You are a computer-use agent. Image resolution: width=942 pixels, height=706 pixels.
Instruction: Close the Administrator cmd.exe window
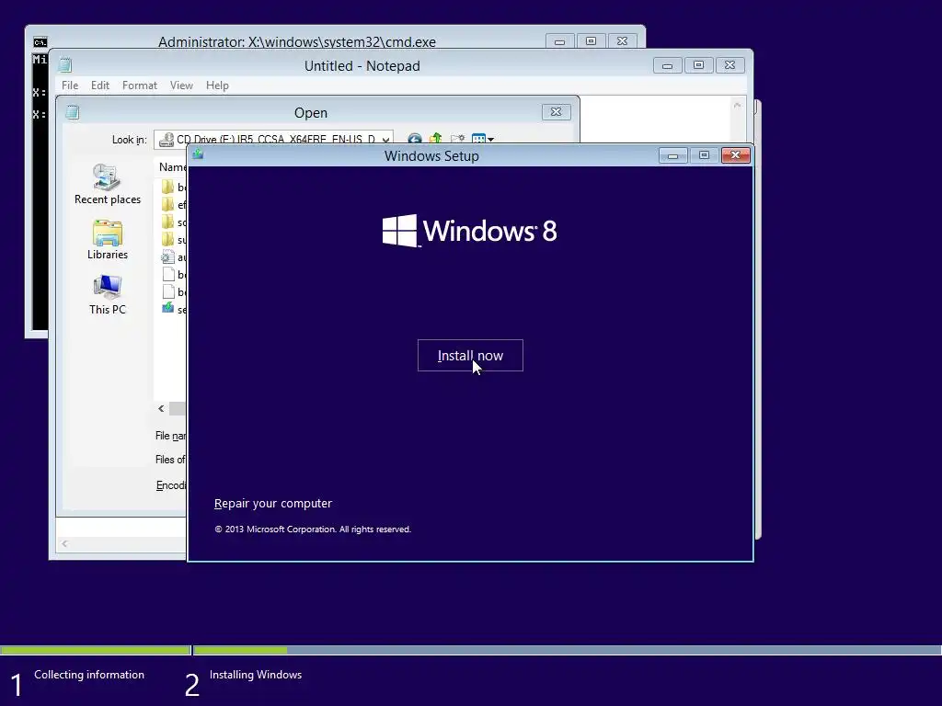[623, 41]
